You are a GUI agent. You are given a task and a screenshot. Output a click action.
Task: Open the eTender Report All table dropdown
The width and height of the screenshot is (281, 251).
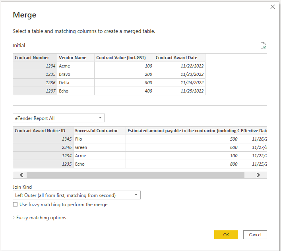(x=59, y=118)
